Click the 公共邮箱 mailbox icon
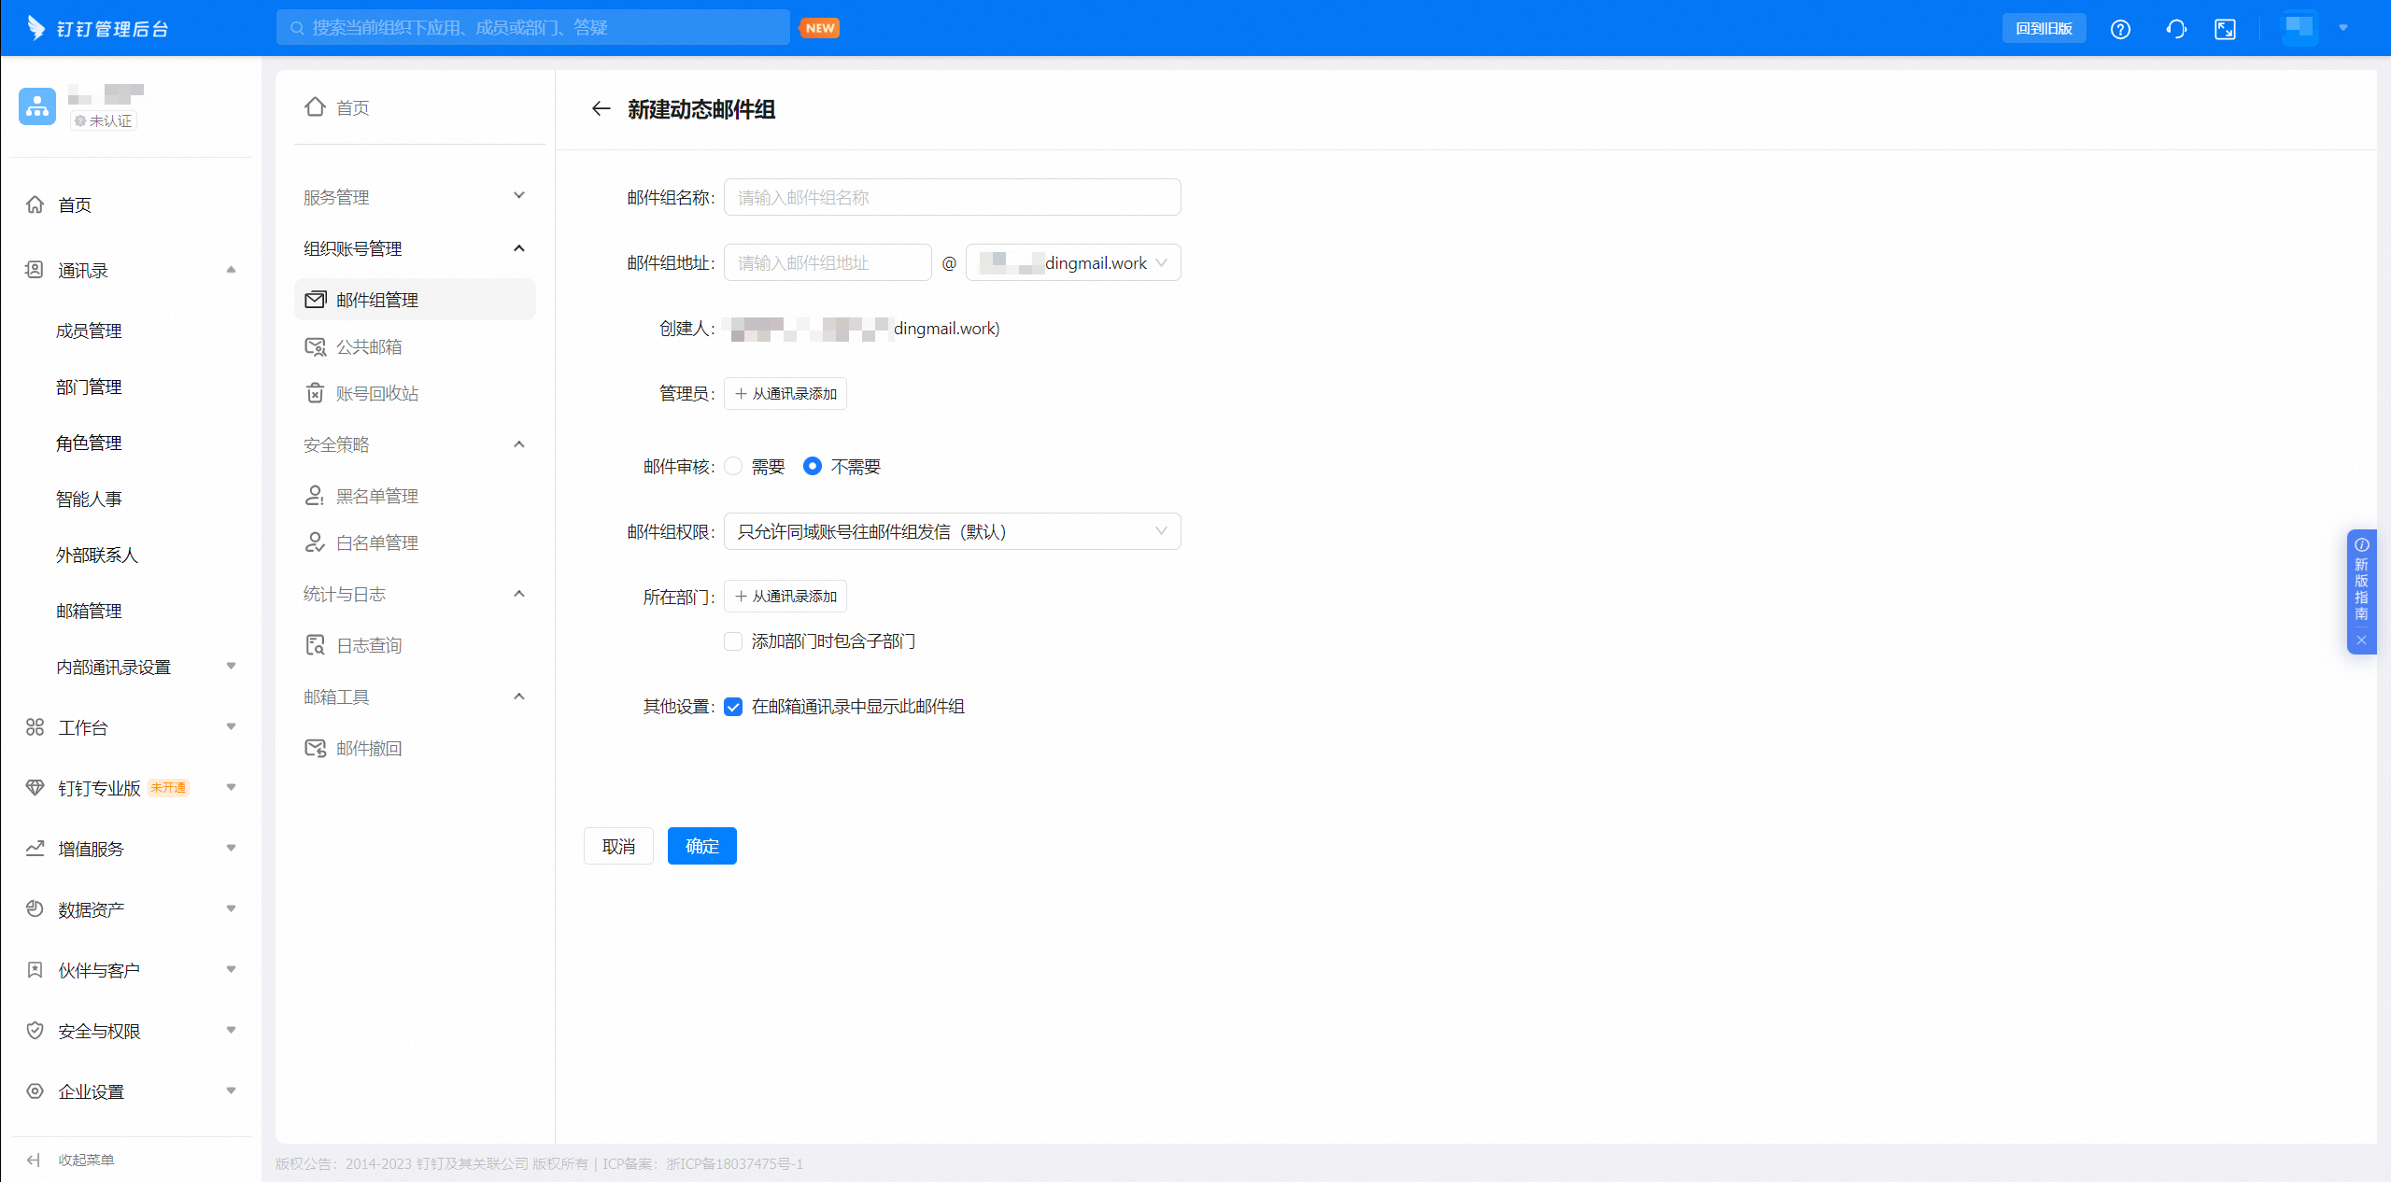The image size is (2391, 1182). click(x=316, y=346)
